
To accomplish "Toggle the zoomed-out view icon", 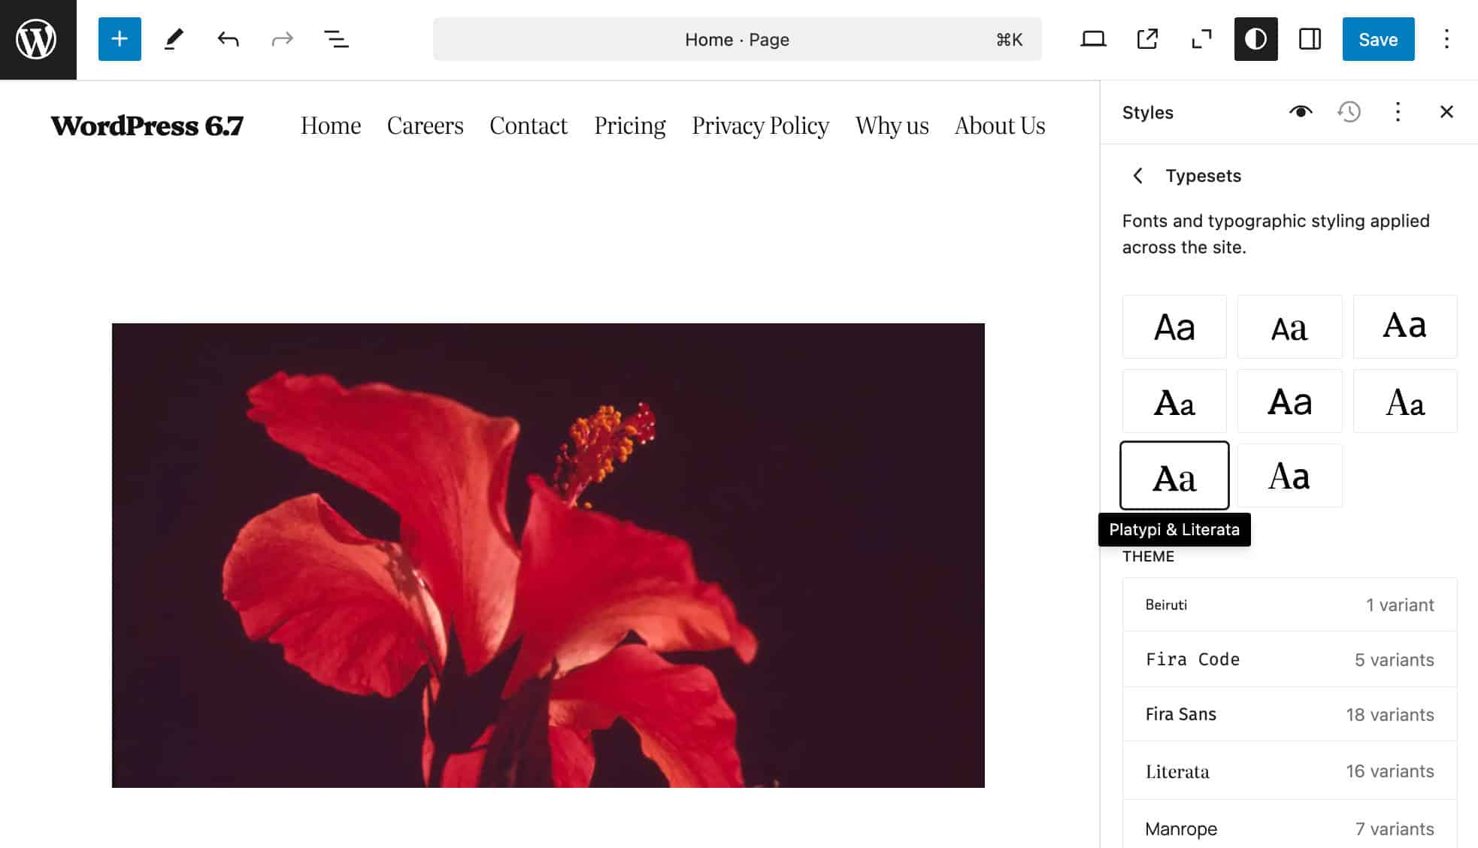I will tap(1202, 38).
